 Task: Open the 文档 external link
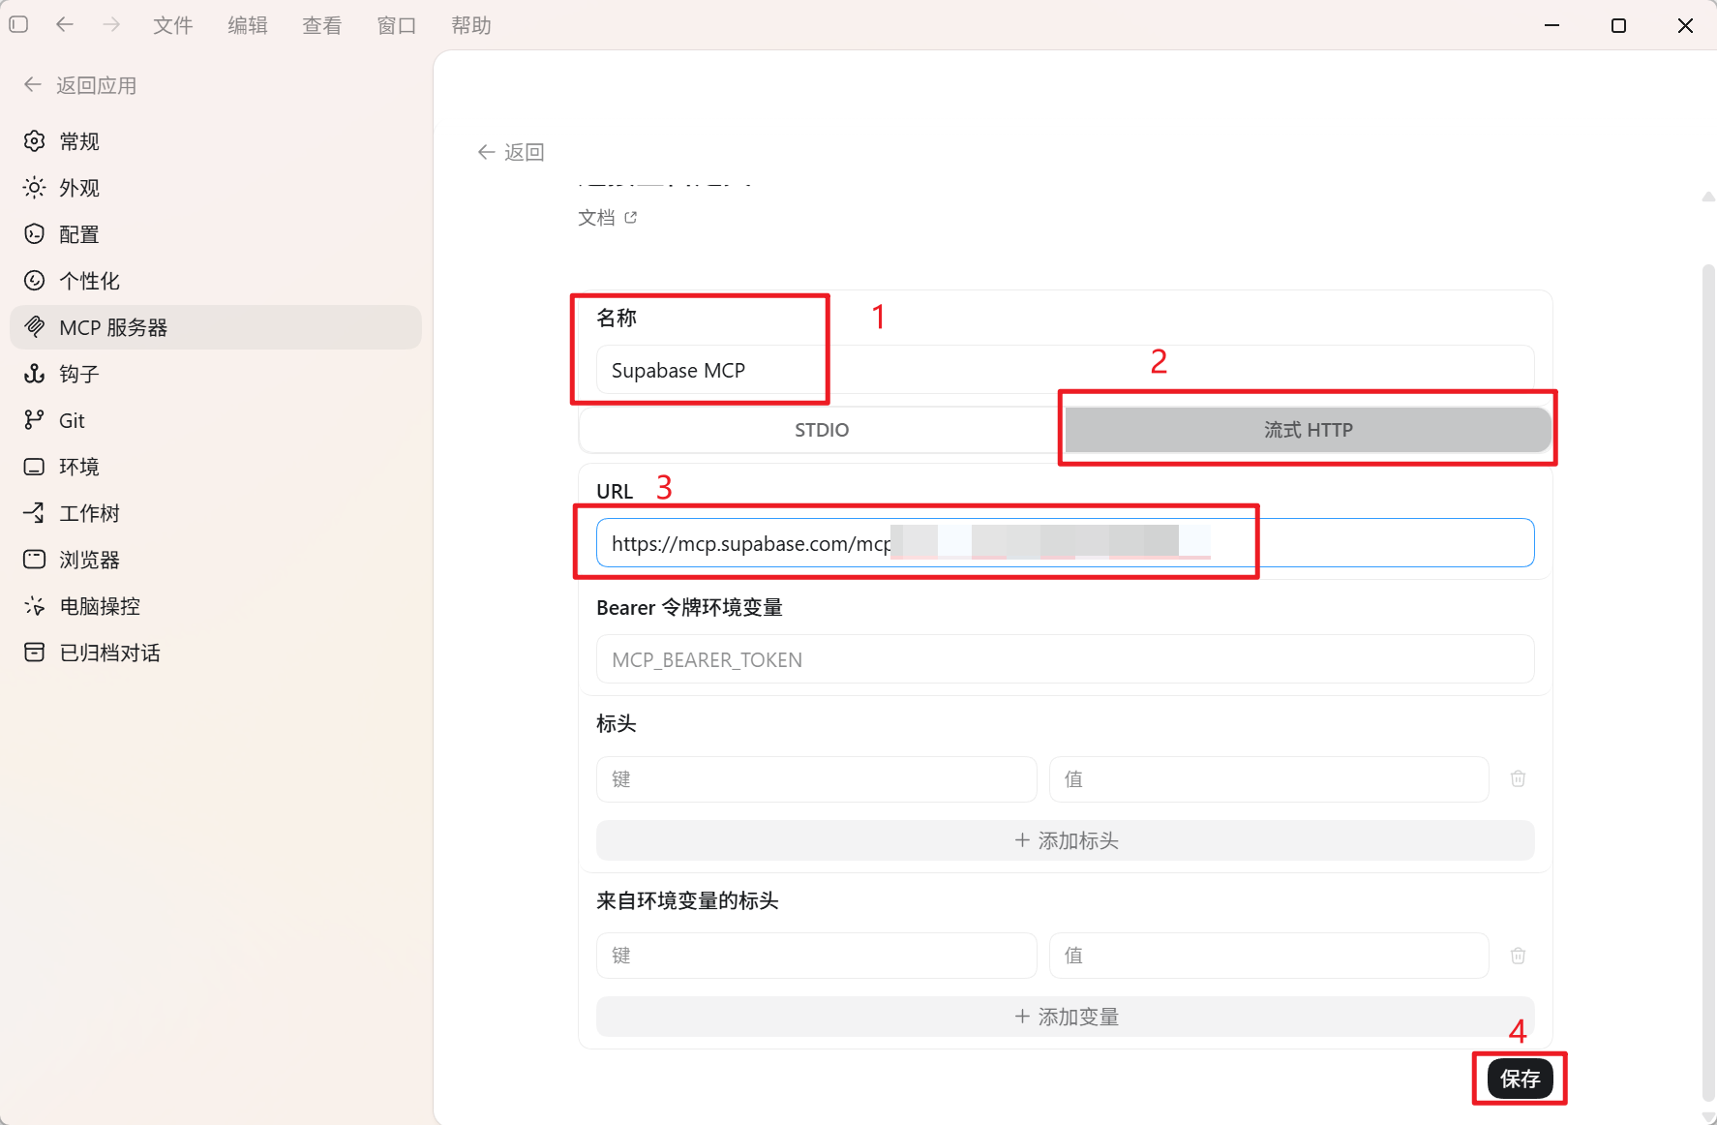(x=607, y=218)
